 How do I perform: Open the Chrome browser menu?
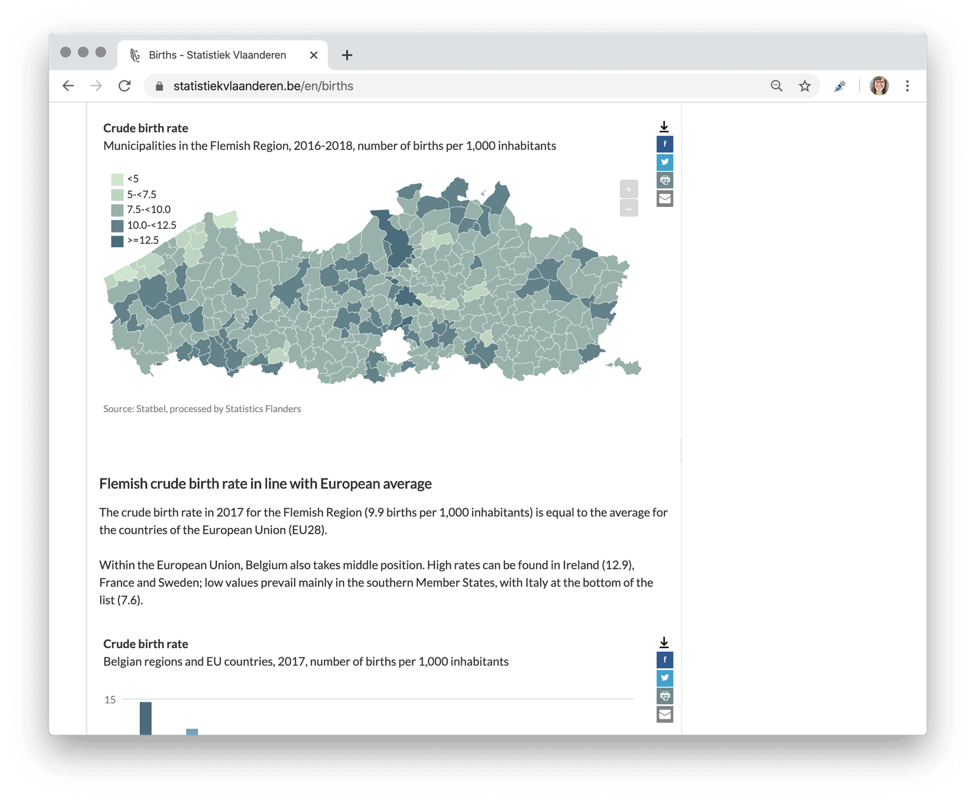(x=907, y=86)
